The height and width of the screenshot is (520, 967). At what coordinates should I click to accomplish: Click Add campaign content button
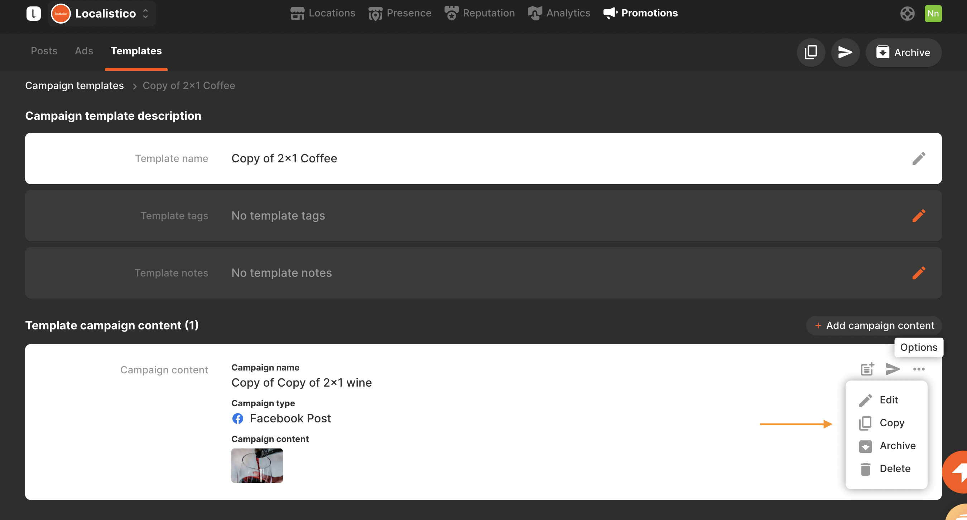tap(874, 325)
